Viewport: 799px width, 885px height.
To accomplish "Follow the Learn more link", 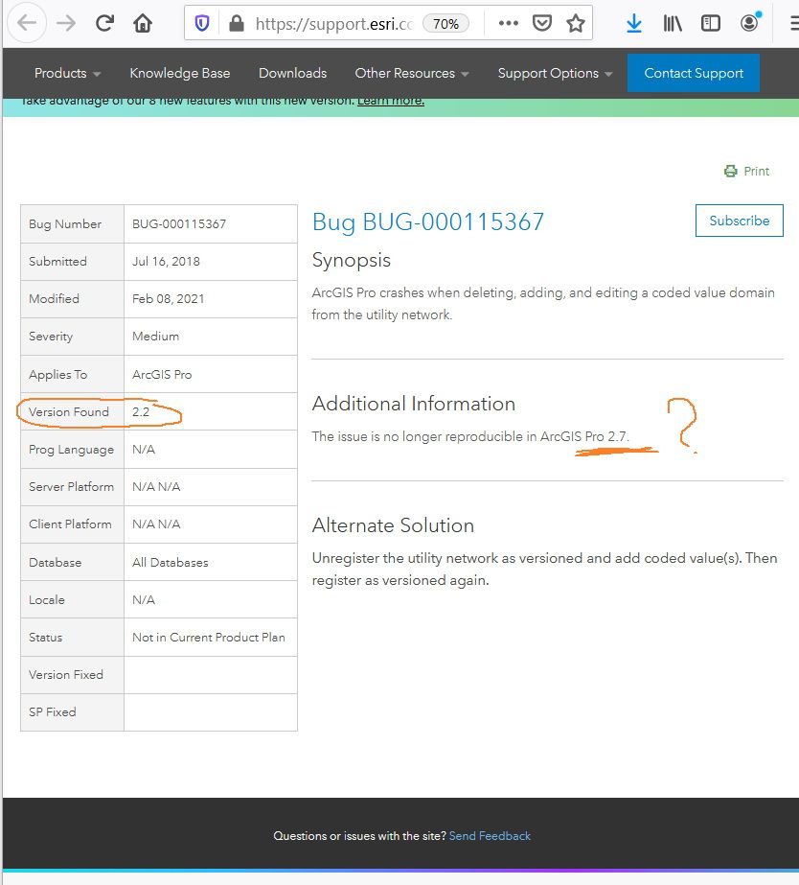I will (390, 101).
